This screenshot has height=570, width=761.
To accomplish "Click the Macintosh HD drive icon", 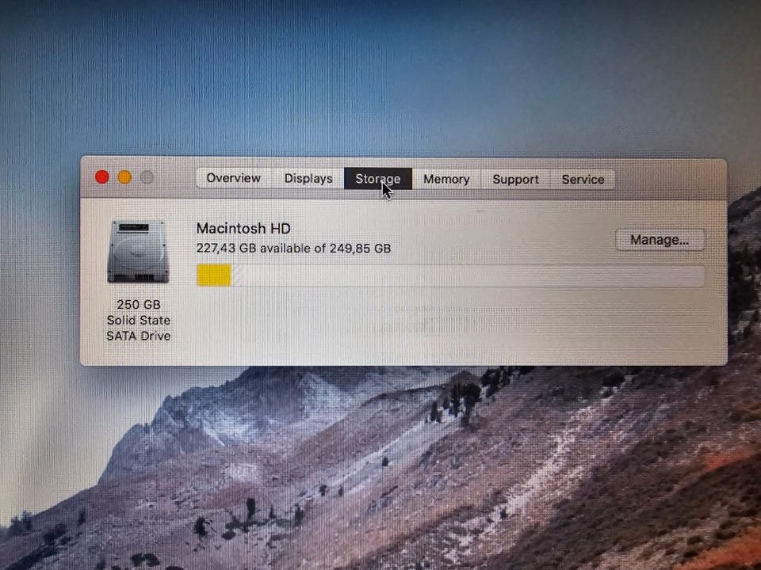I will pos(138,252).
